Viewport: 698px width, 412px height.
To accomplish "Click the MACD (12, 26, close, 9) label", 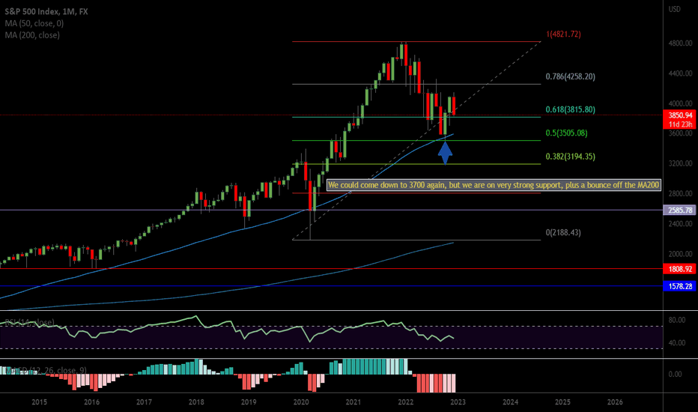I will [44, 370].
